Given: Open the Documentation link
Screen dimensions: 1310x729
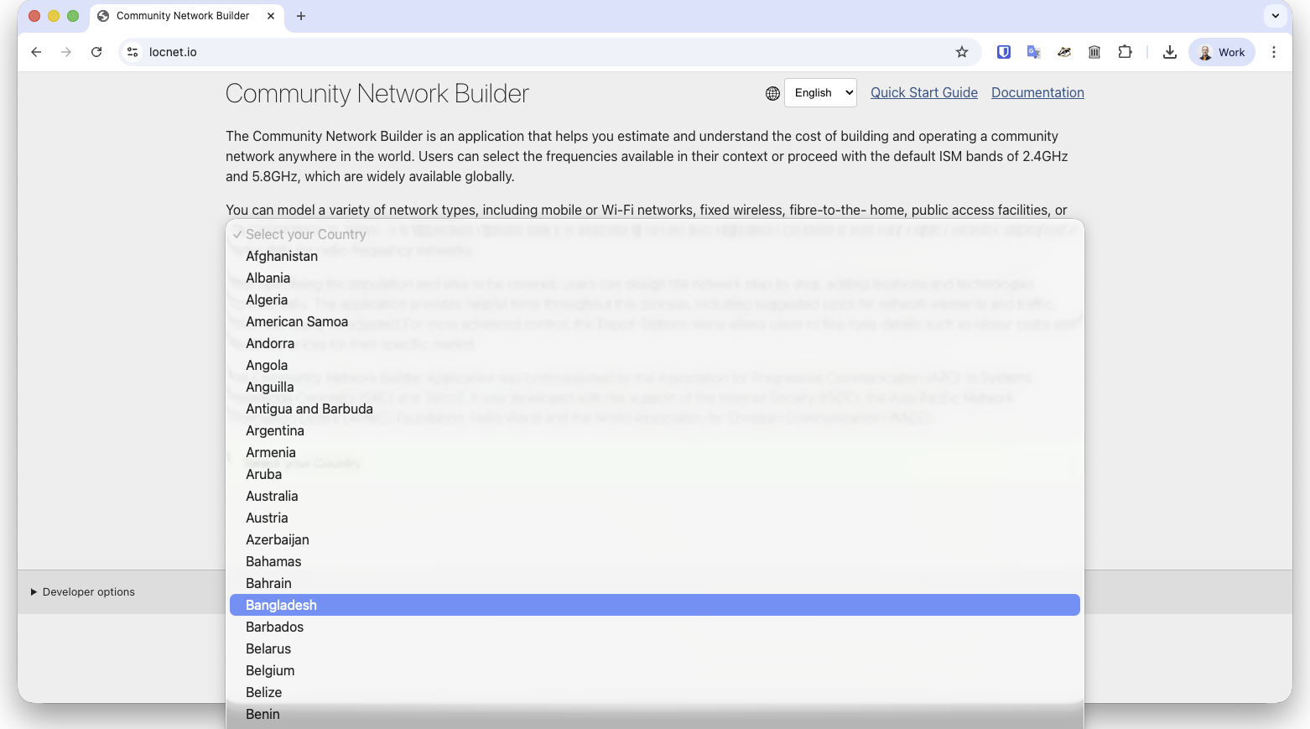Looking at the screenshot, I should click(1037, 93).
